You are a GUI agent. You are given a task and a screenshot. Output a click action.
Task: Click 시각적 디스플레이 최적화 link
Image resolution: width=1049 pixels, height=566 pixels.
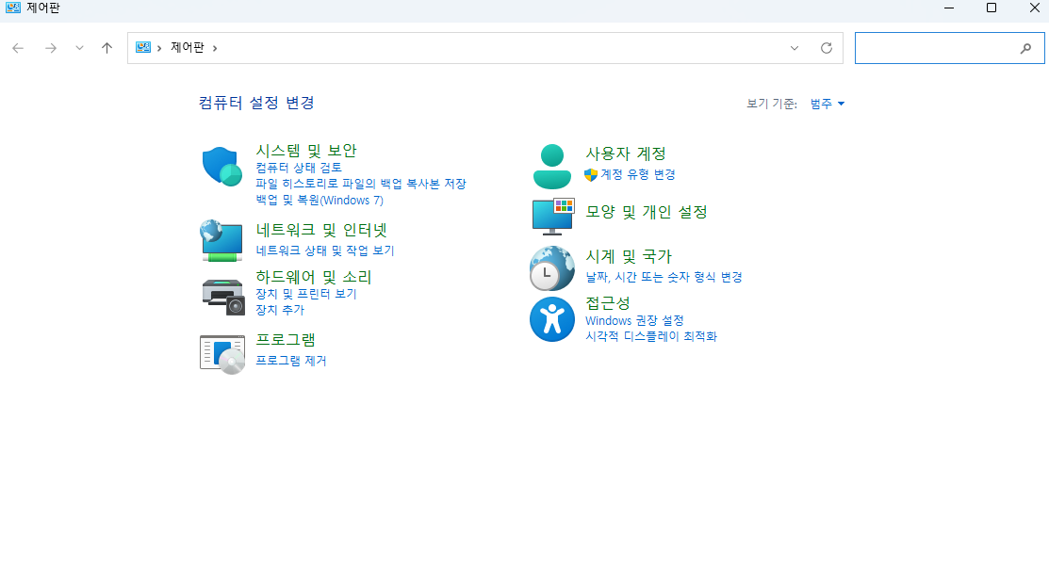(651, 336)
